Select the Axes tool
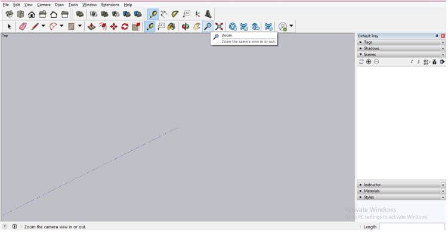 (197, 14)
